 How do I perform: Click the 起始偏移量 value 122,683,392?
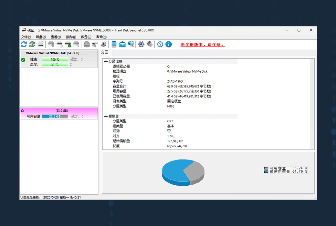pos(175,141)
